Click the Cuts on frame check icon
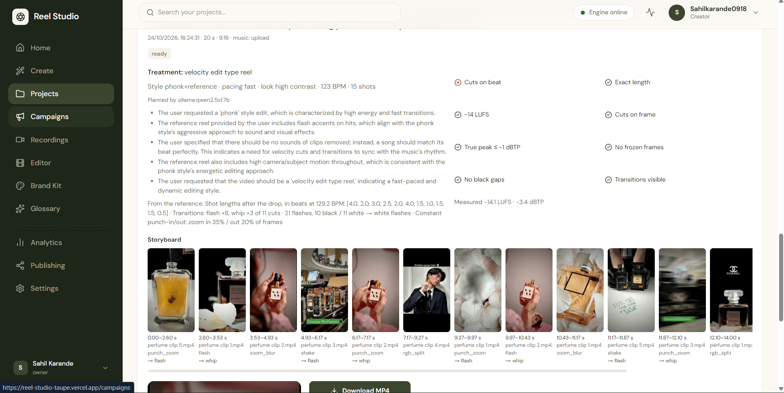784x393 pixels. click(x=608, y=115)
